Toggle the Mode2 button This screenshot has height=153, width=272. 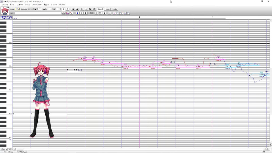(x=100, y=9)
